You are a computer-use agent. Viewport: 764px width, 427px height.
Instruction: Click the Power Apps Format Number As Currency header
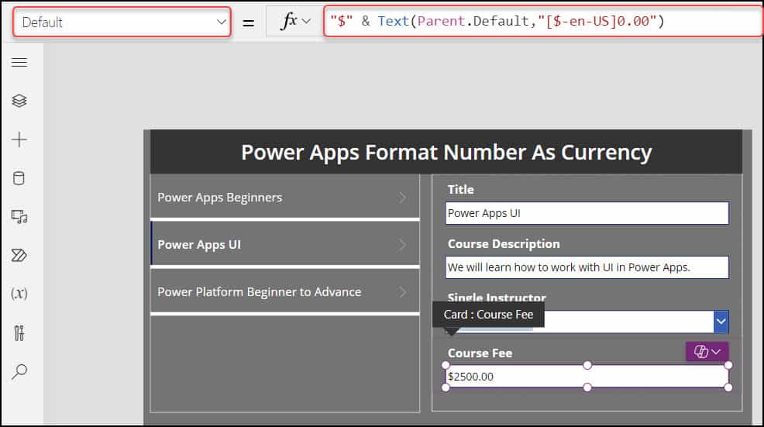coord(446,152)
